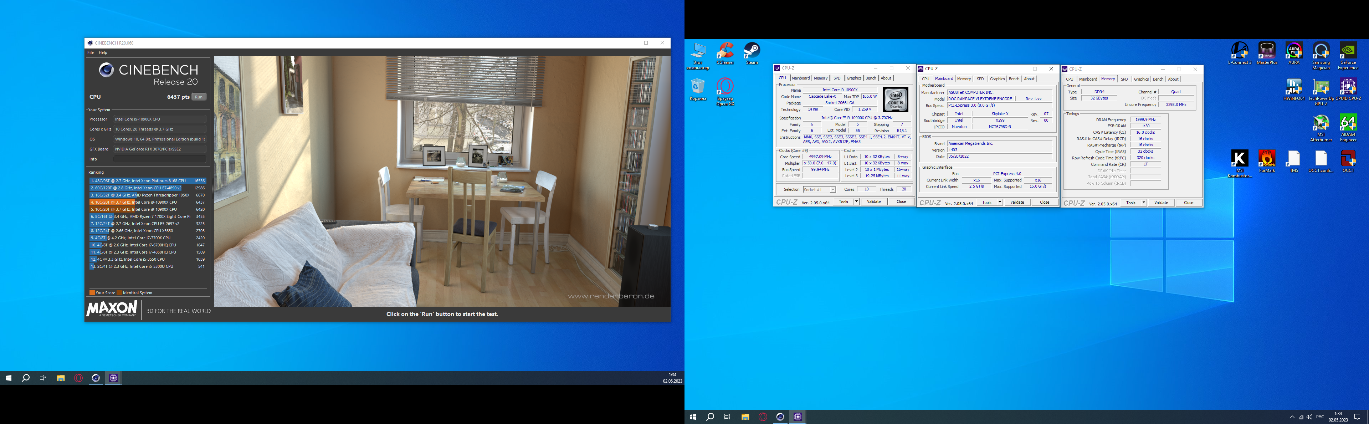Open Tools dropdown arrow in CPU-tab CPU-Z window

click(x=856, y=202)
